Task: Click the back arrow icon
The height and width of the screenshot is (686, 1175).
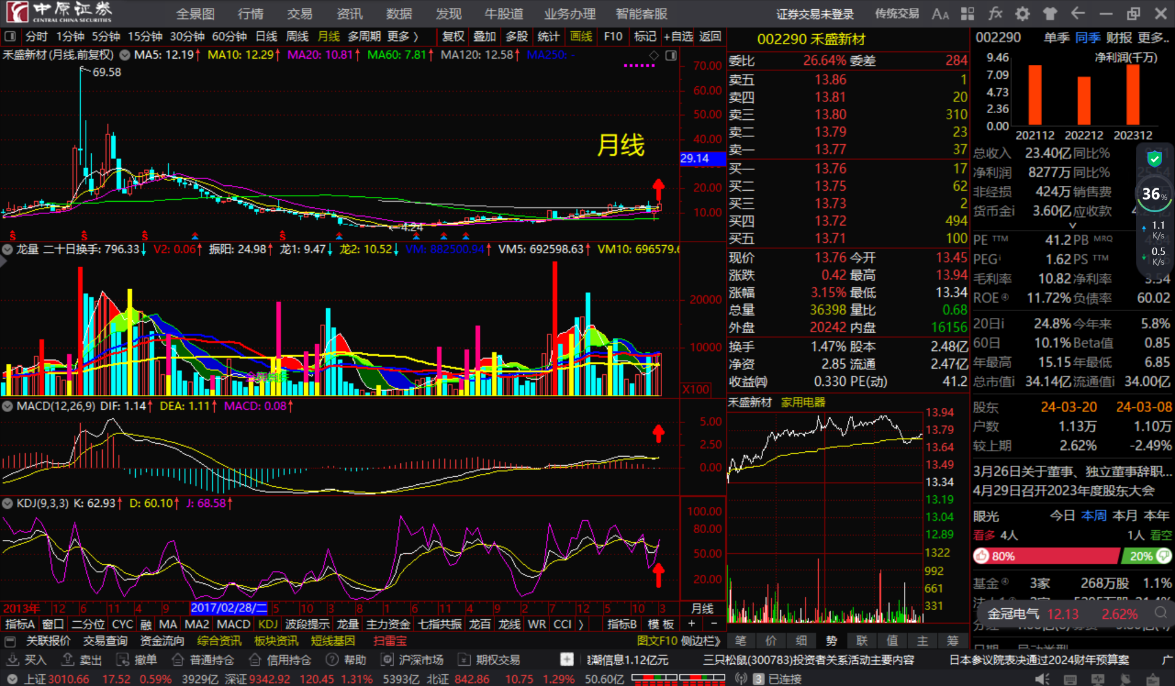Action: coord(1078,13)
